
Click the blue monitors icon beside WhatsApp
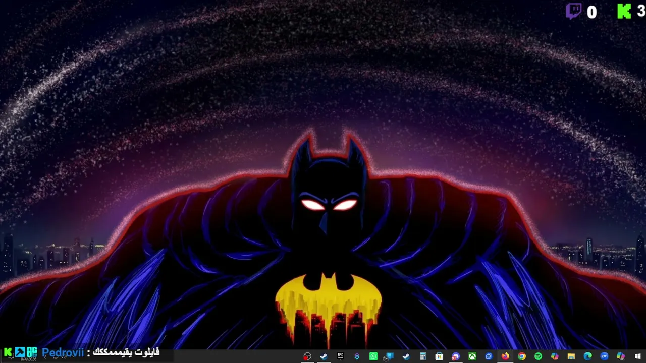[x=389, y=356]
